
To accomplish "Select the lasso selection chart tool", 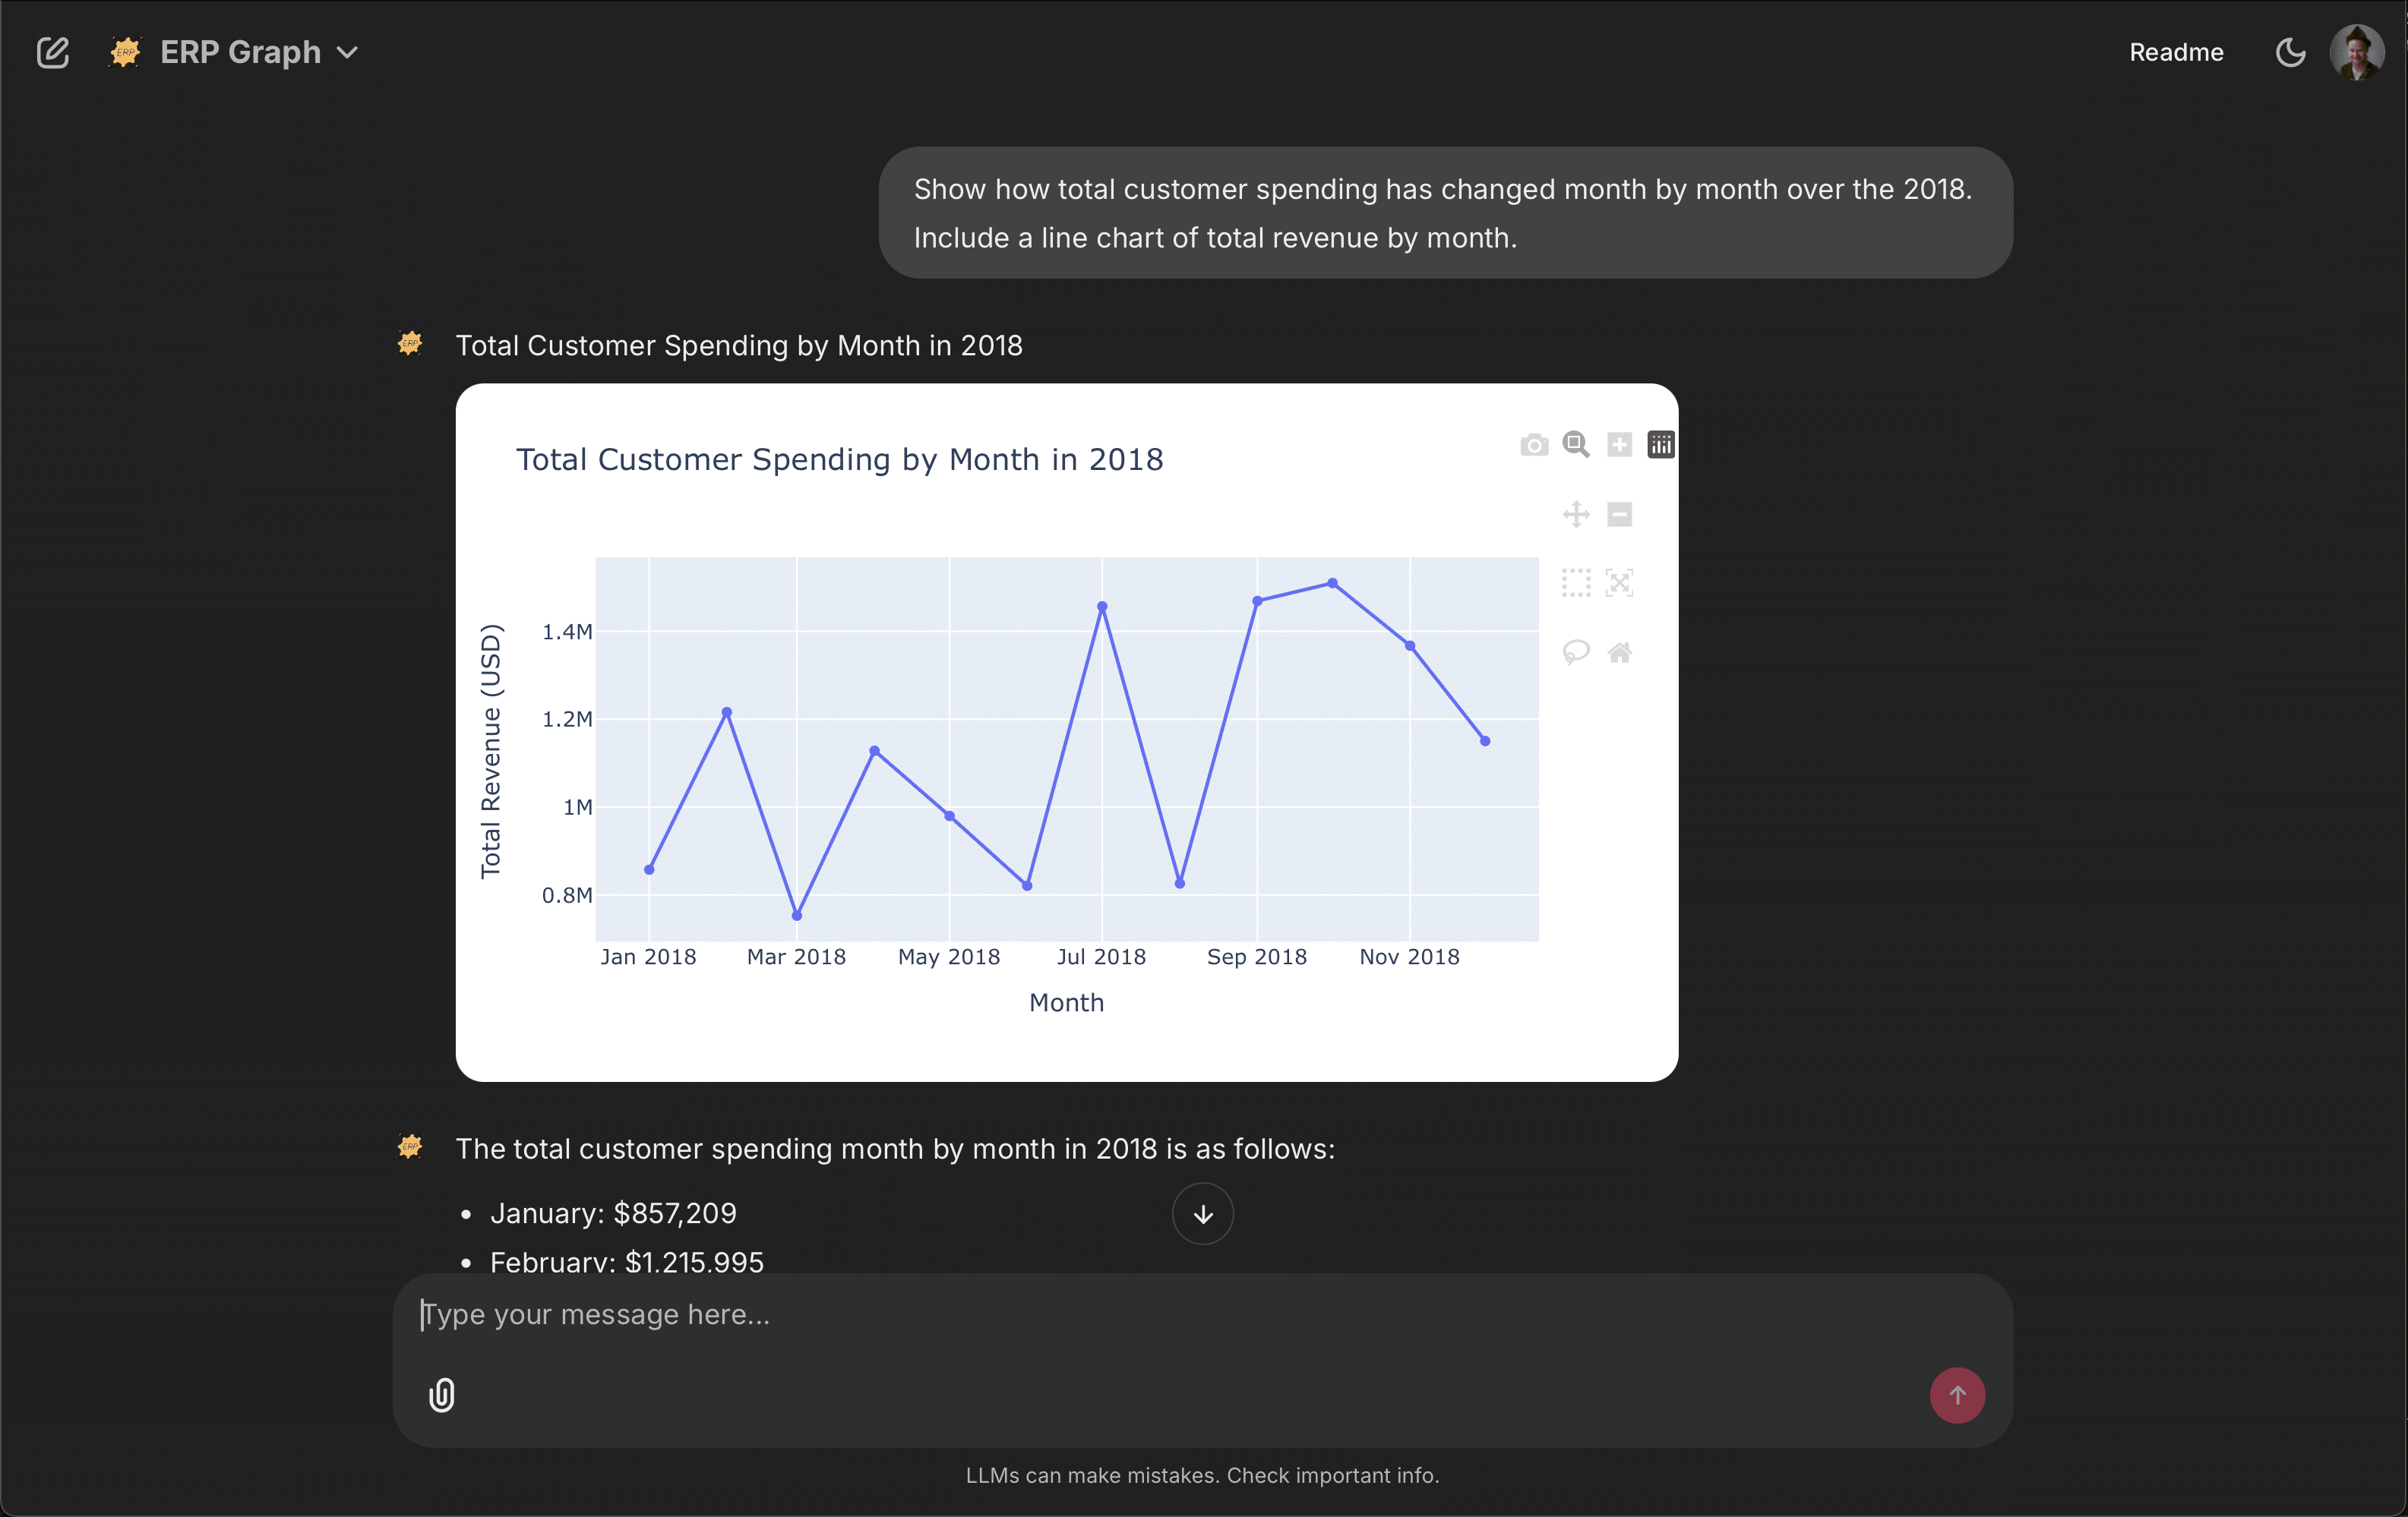I will (x=1576, y=652).
